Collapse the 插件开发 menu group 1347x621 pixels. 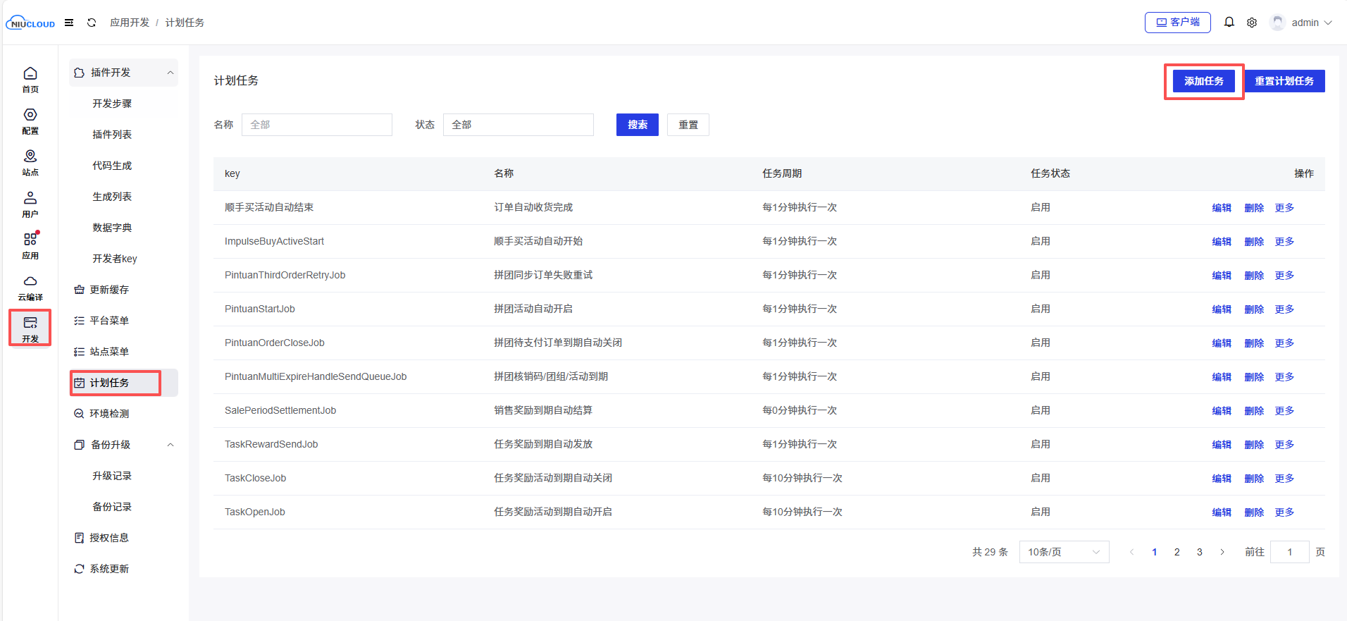(x=170, y=73)
